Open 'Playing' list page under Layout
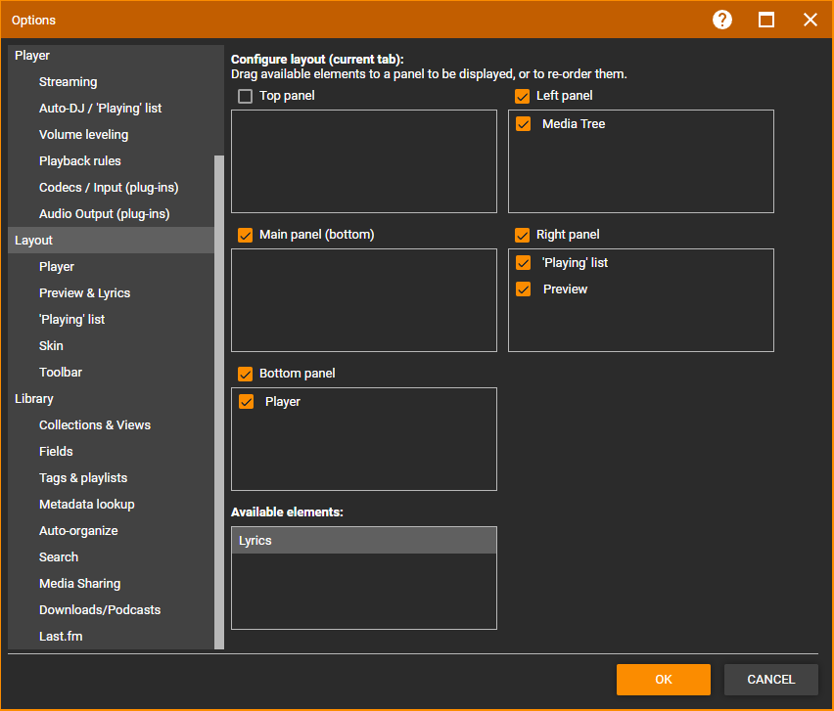The height and width of the screenshot is (711, 834). [112, 320]
